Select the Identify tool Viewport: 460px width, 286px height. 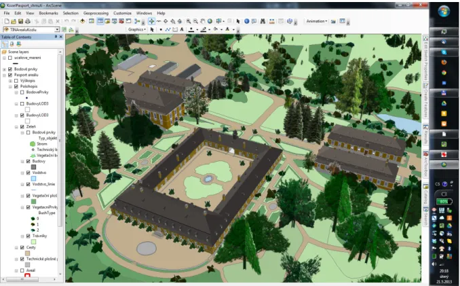point(247,21)
